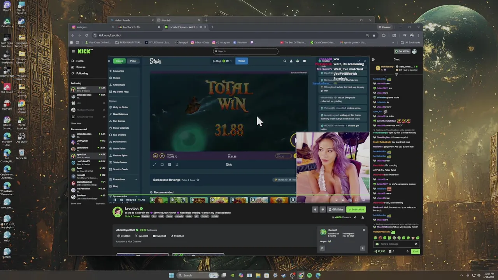
Task: Open LosPollosTV in Recommended channels
Action: tap(88, 162)
